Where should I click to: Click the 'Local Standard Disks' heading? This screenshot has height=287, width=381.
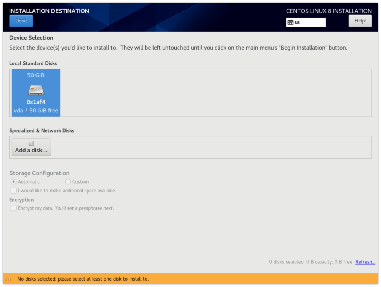[x=33, y=63]
